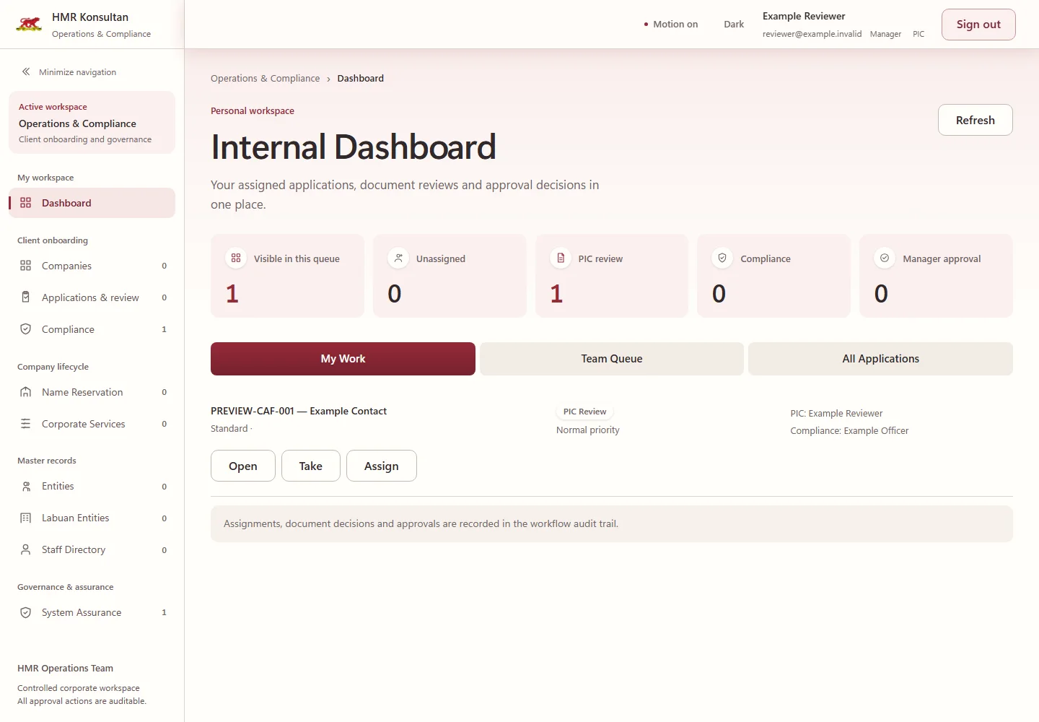Click the Corporate Services list icon
1039x722 pixels.
coord(26,424)
